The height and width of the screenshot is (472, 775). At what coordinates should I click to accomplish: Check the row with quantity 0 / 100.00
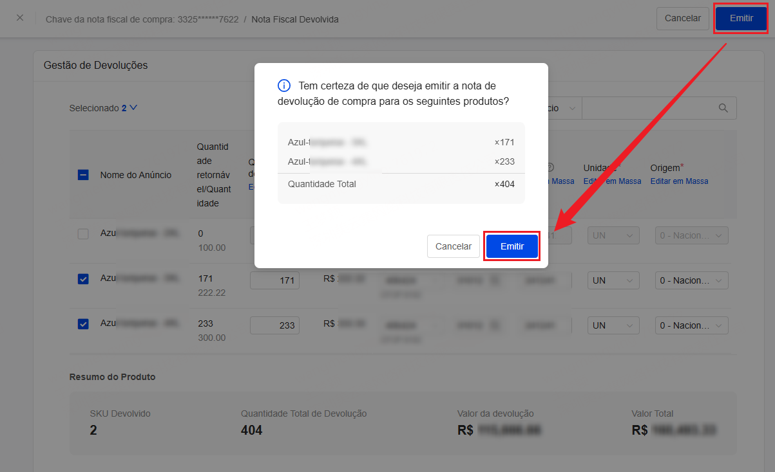click(83, 234)
